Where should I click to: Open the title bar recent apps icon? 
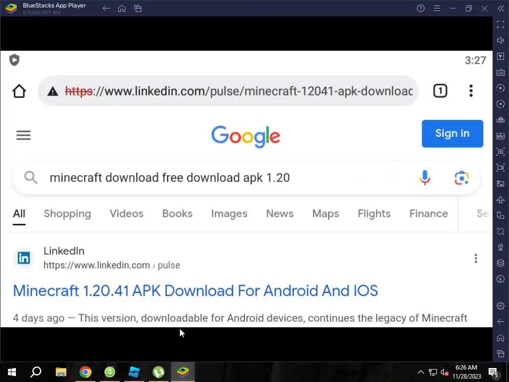(x=138, y=8)
